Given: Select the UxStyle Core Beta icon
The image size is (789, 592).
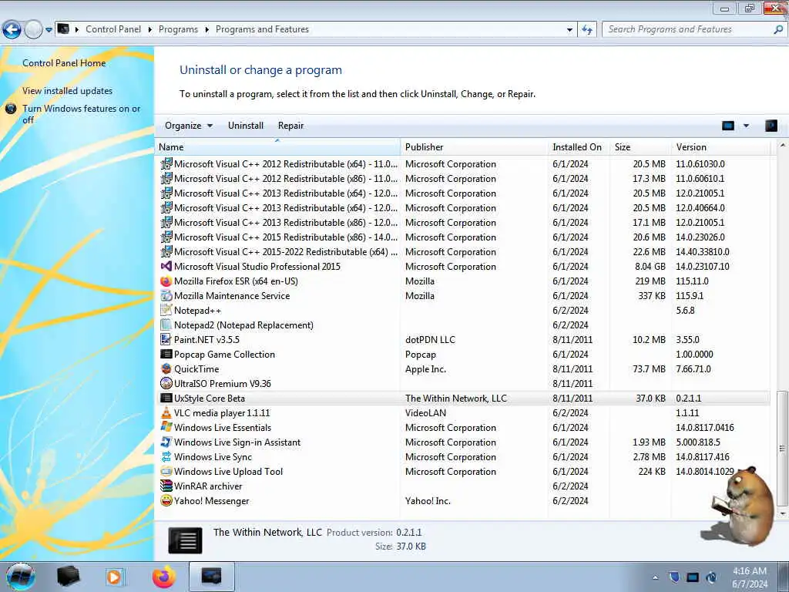Looking at the screenshot, I should [x=166, y=398].
